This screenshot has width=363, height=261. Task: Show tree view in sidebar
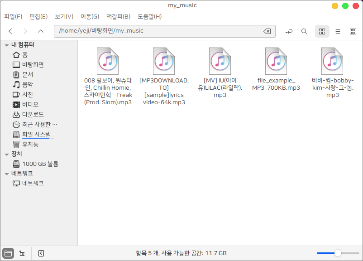(22, 253)
